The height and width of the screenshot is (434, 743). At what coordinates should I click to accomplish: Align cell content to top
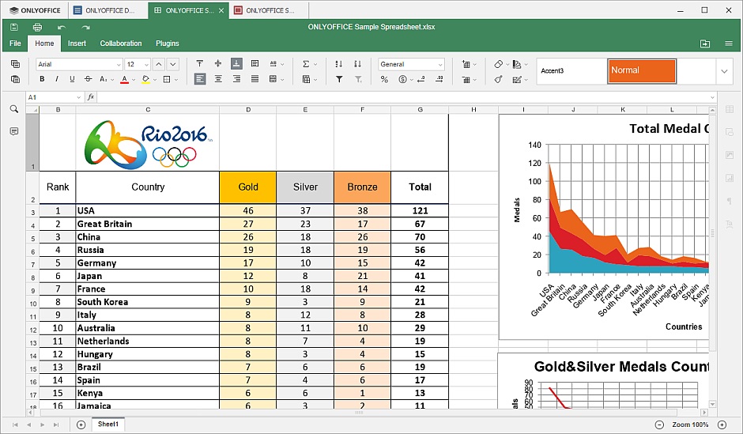[x=199, y=64]
